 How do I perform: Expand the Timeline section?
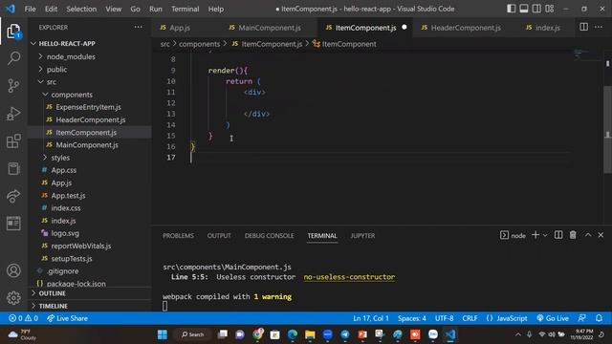pyautogui.click(x=90, y=306)
